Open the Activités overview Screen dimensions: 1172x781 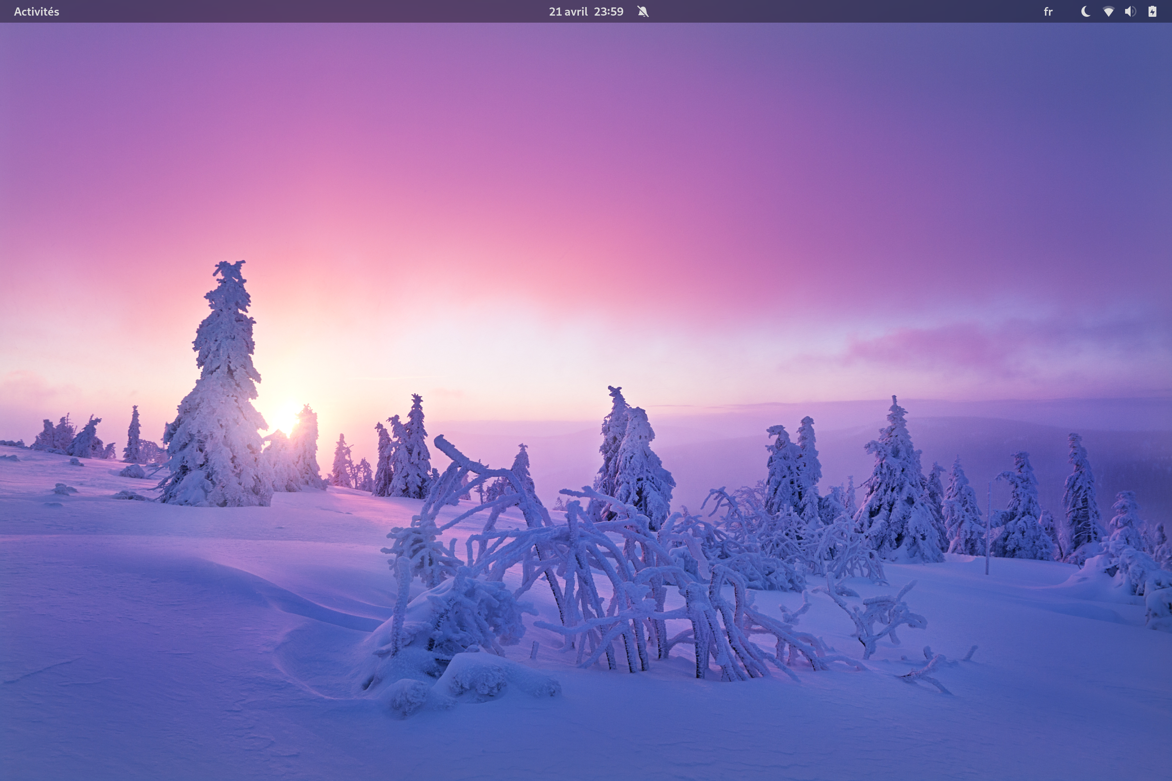click(x=36, y=11)
